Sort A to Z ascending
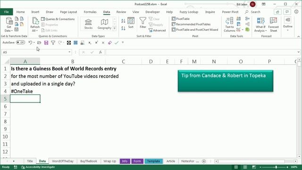This screenshot has width=302, height=170. point(123,21)
